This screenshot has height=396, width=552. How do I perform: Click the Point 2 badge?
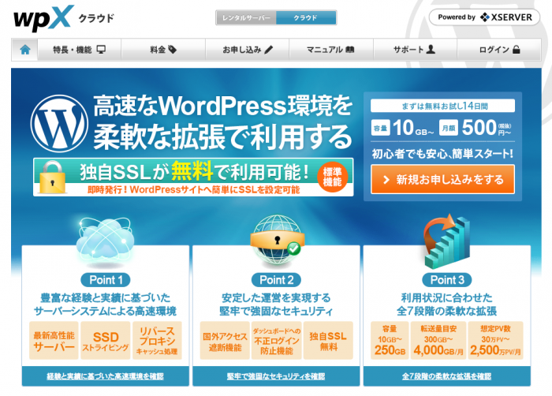pyautogui.click(x=276, y=280)
